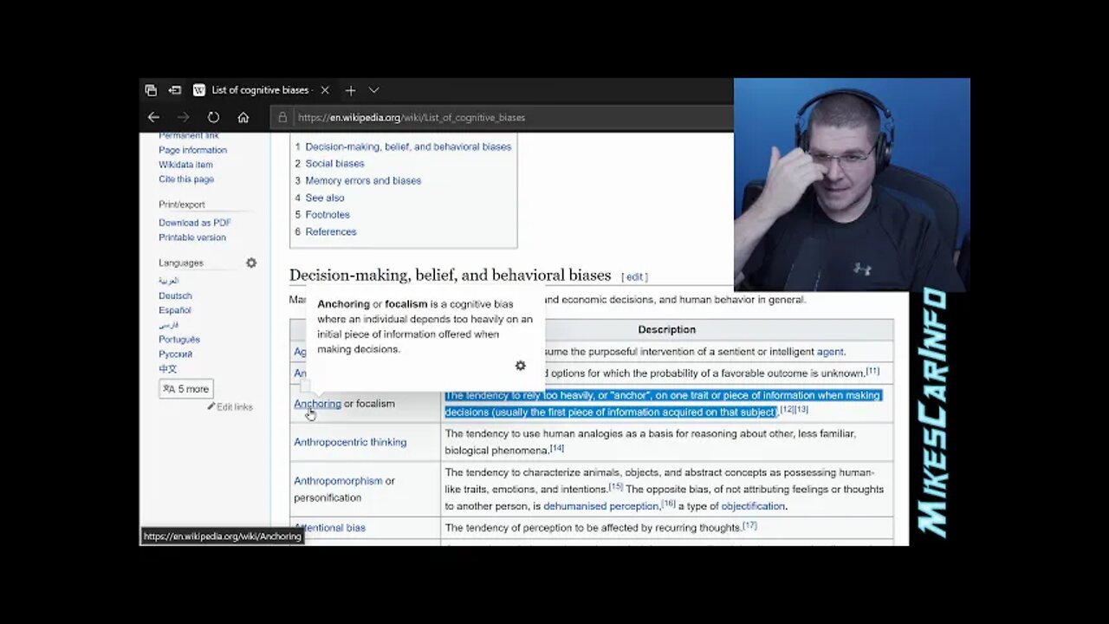Click the set tabs aside icon

[174, 90]
